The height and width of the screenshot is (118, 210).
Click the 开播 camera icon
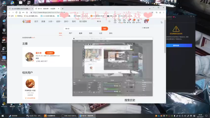pyautogui.click(x=124, y=21)
